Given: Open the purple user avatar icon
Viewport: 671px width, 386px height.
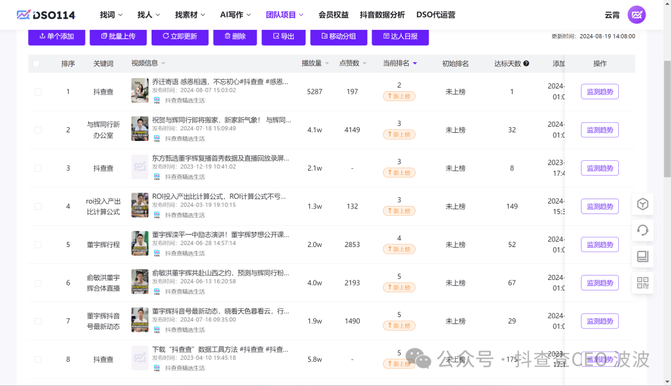Looking at the screenshot, I should (x=636, y=15).
